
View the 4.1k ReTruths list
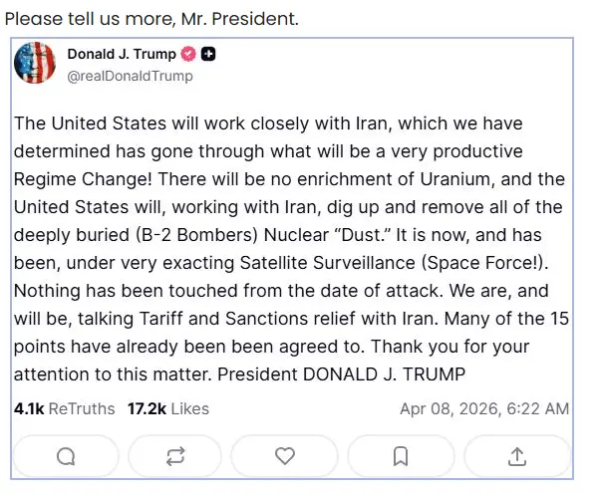point(64,408)
